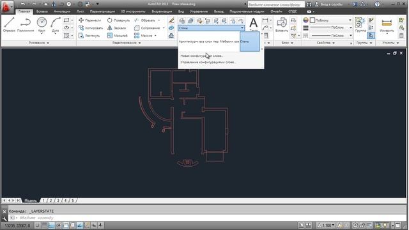409x230 pixels.
Task: Click the binoculars search icon
Action: point(309,4)
